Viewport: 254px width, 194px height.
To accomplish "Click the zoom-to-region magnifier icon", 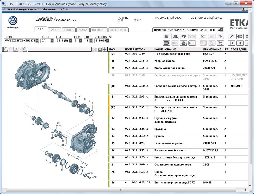I will click(16, 49).
